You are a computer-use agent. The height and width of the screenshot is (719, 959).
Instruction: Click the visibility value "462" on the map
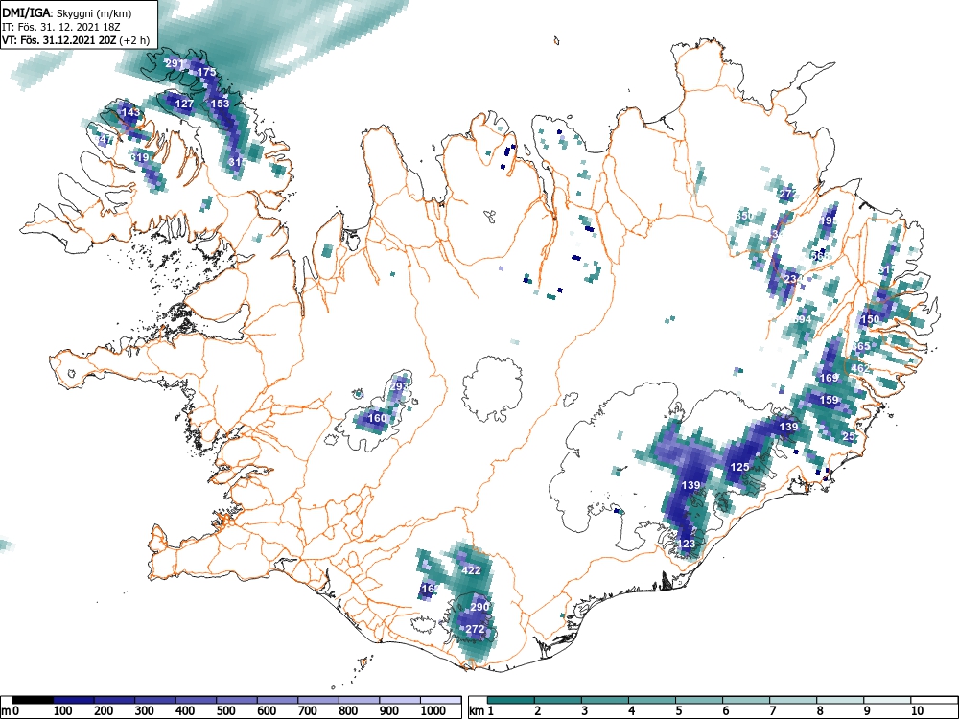click(x=860, y=369)
